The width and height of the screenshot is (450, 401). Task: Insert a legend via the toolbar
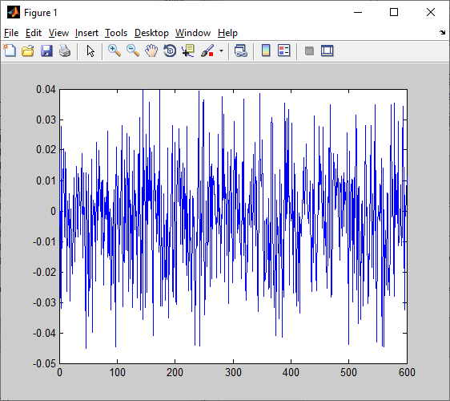[284, 51]
